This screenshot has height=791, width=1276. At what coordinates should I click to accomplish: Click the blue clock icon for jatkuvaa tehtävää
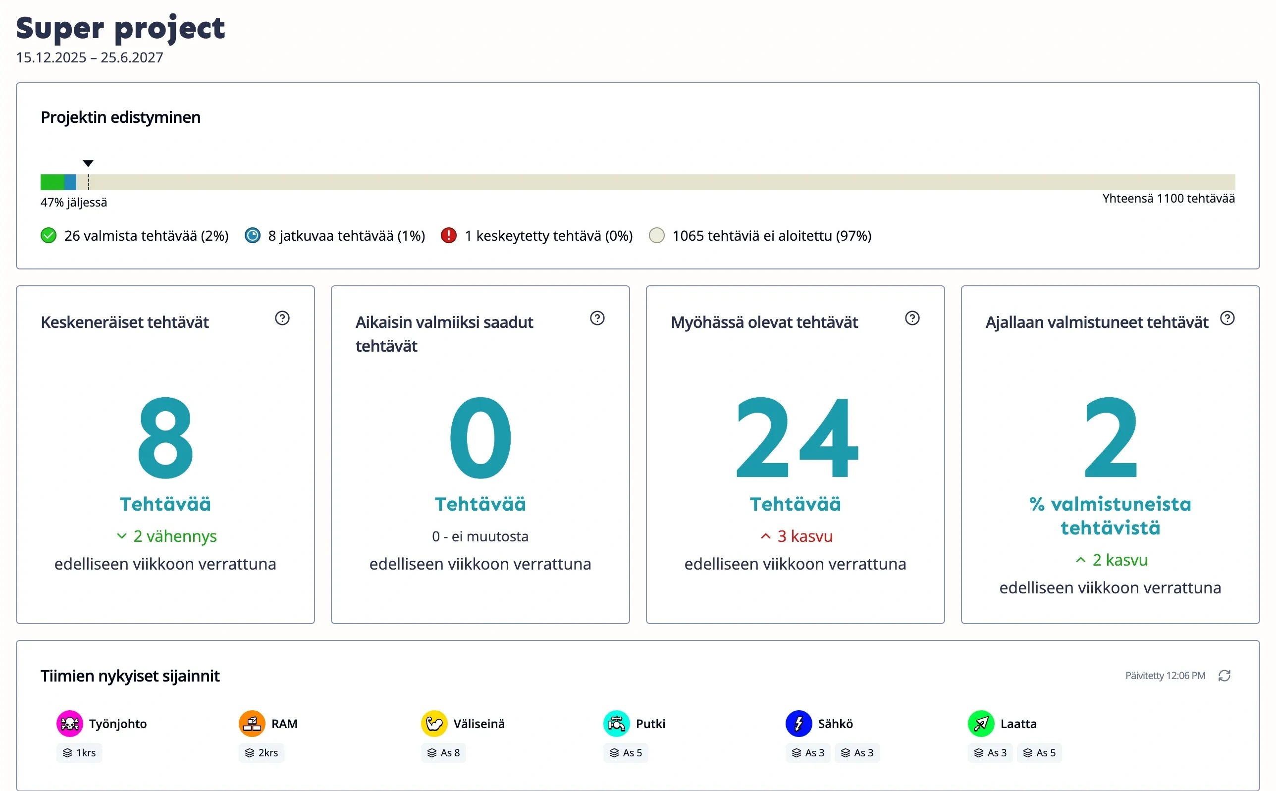tap(253, 235)
